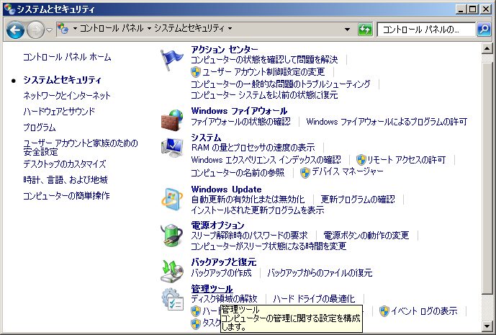Open 自動更新の有効化または無効化

248,200
